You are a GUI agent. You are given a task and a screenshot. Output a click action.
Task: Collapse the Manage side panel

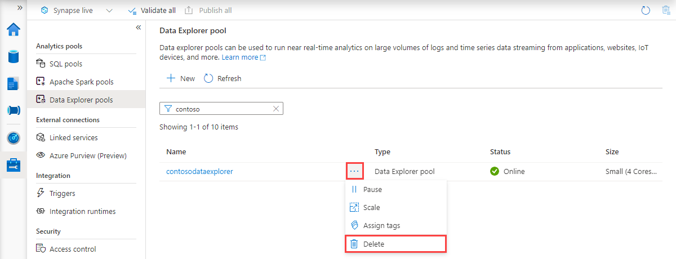click(x=138, y=28)
